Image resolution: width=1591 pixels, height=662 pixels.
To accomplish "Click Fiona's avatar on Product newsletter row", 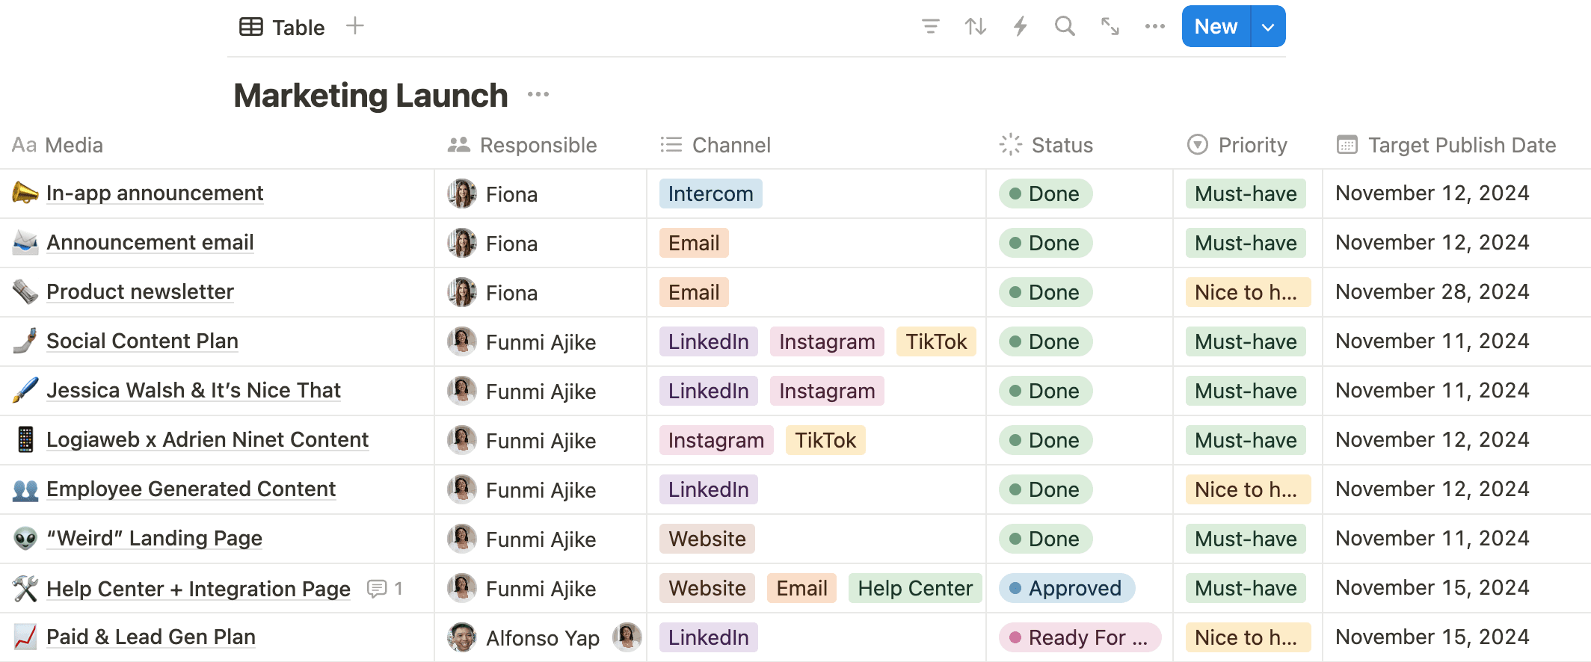I will 462,292.
